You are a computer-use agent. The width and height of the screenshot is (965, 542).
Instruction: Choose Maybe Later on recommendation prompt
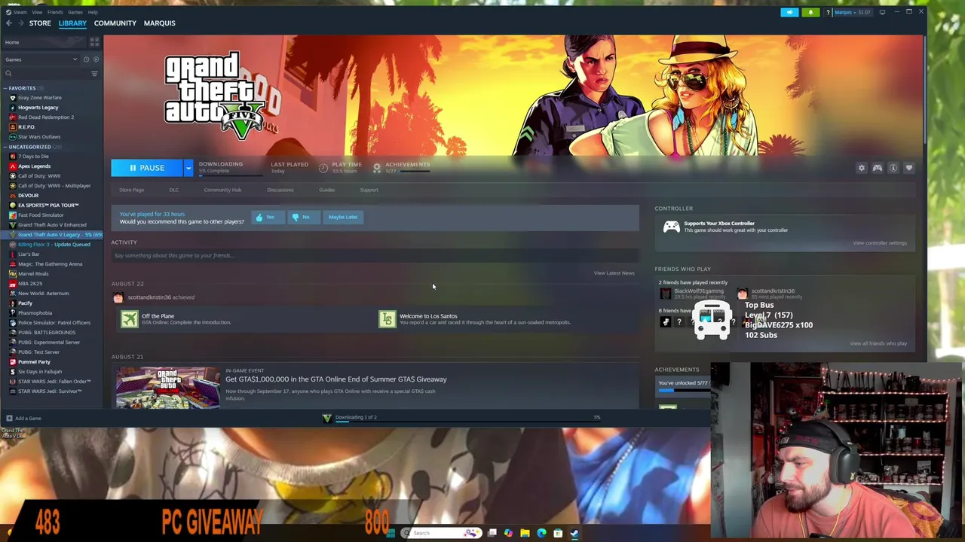pyautogui.click(x=343, y=217)
